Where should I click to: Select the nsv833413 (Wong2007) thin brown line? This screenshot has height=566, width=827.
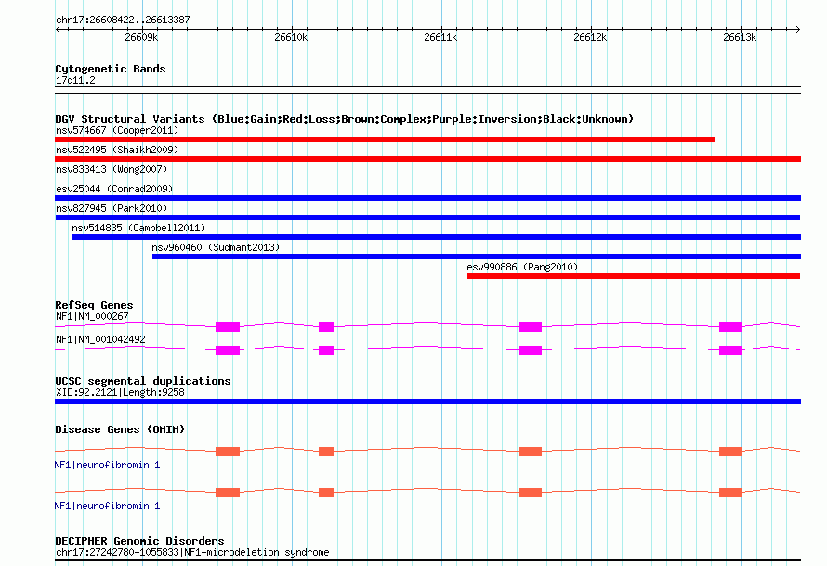pyautogui.click(x=427, y=178)
